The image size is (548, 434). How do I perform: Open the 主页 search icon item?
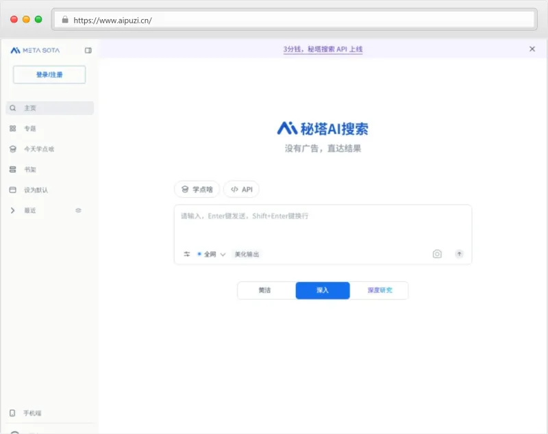[x=13, y=108]
